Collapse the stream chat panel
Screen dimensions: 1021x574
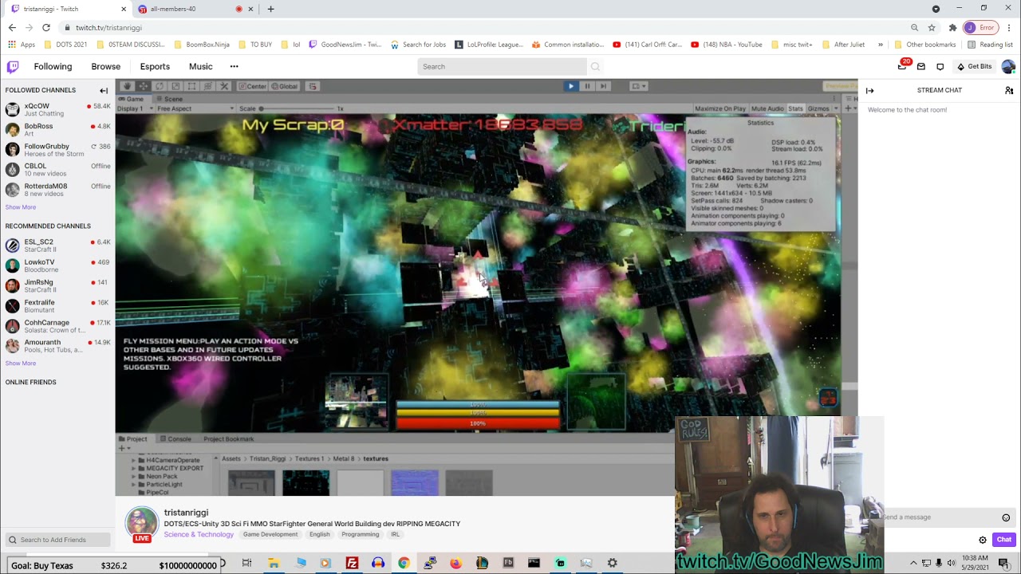[x=869, y=91]
